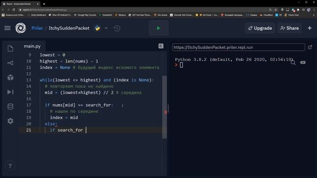Image resolution: width=317 pixels, height=178 pixels.
Task: Bookmark this page with the star icon
Action: coord(275,10)
